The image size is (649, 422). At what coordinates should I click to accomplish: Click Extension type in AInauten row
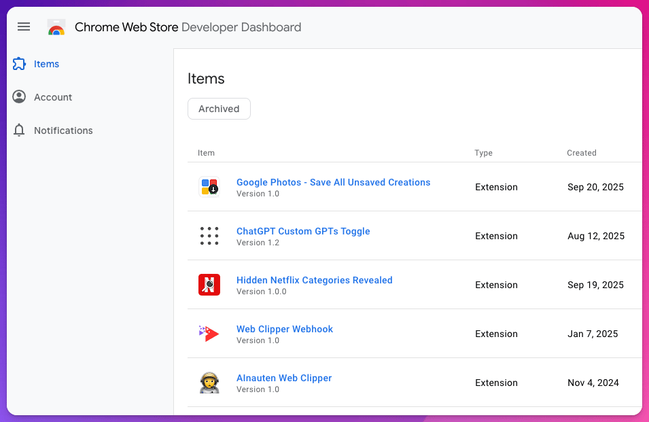point(496,383)
